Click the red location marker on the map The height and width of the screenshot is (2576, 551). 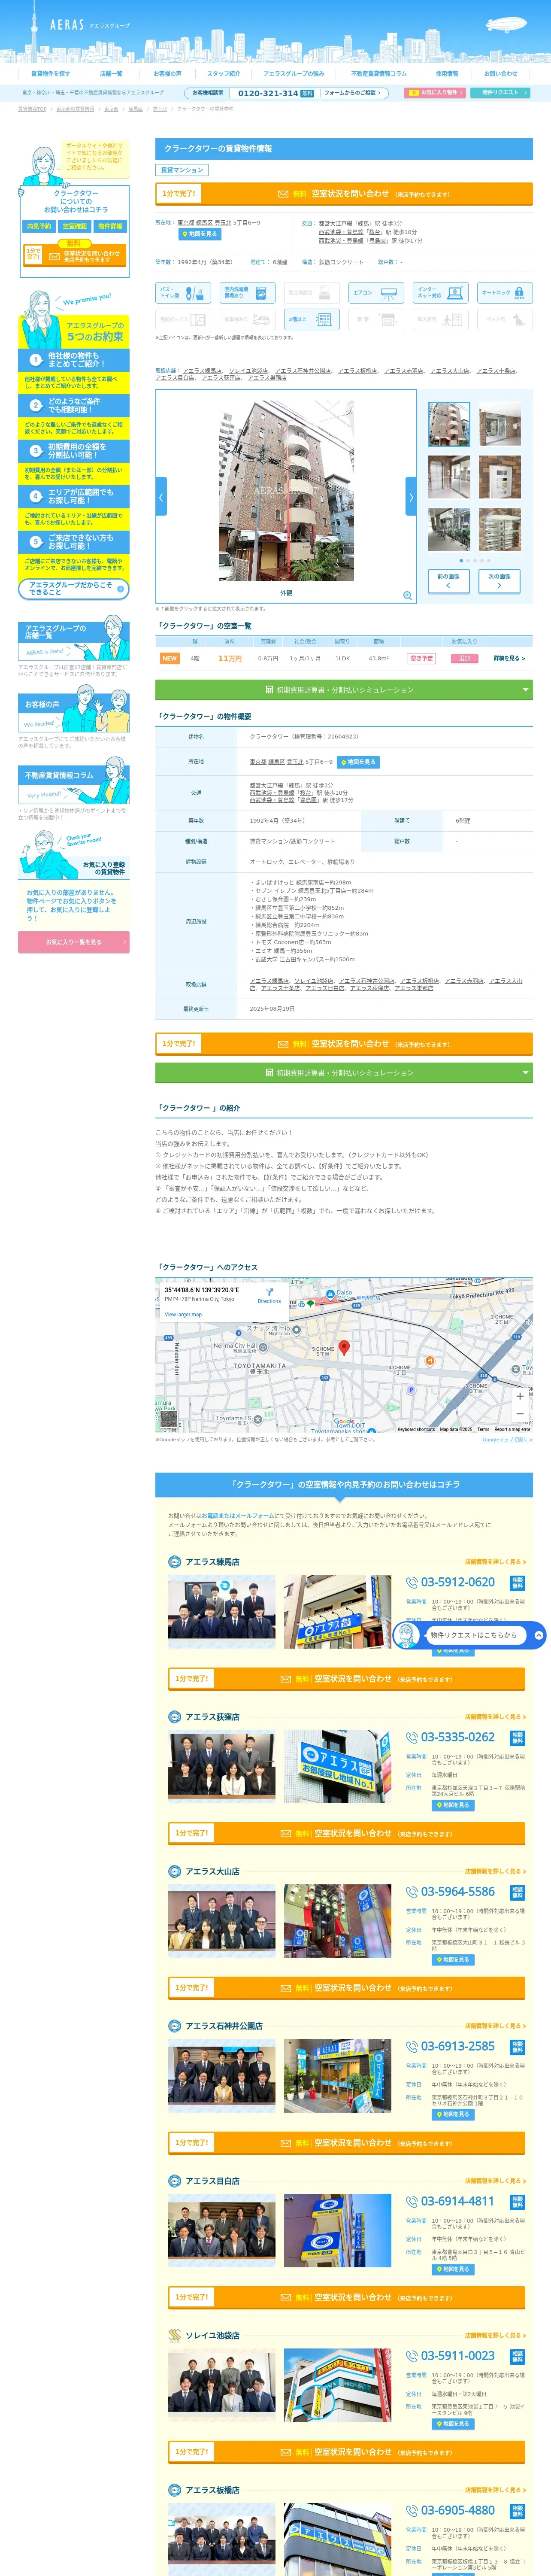[344, 1348]
